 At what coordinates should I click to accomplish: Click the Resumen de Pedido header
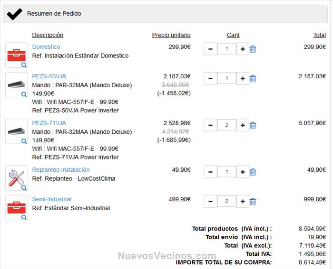[x=54, y=14]
